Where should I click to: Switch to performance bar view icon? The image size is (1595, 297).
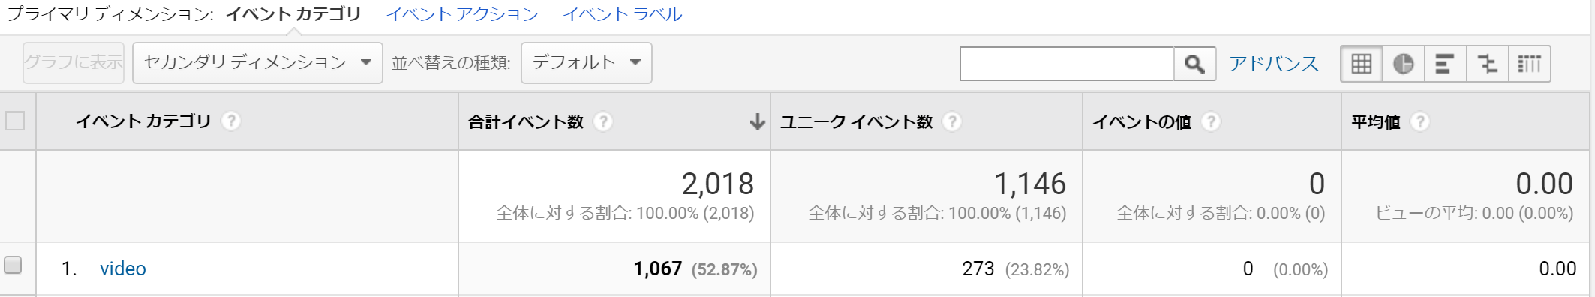point(1445,64)
